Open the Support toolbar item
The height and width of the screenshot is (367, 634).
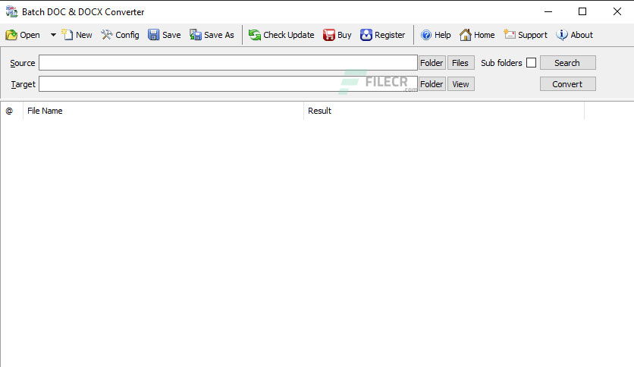point(526,35)
